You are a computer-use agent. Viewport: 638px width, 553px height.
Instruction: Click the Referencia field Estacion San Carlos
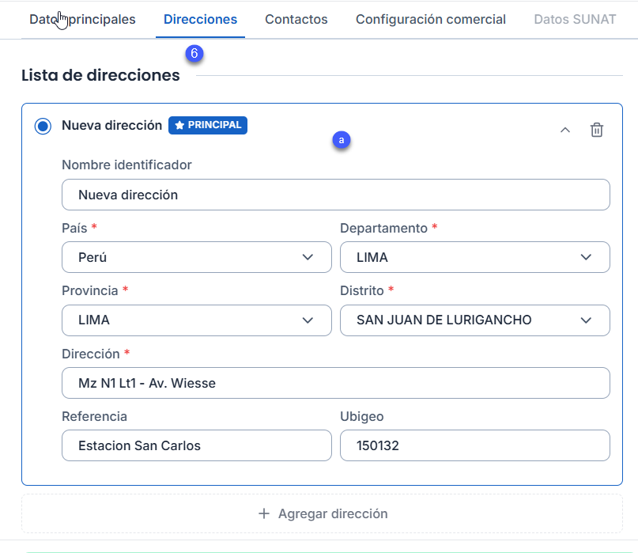click(x=197, y=445)
